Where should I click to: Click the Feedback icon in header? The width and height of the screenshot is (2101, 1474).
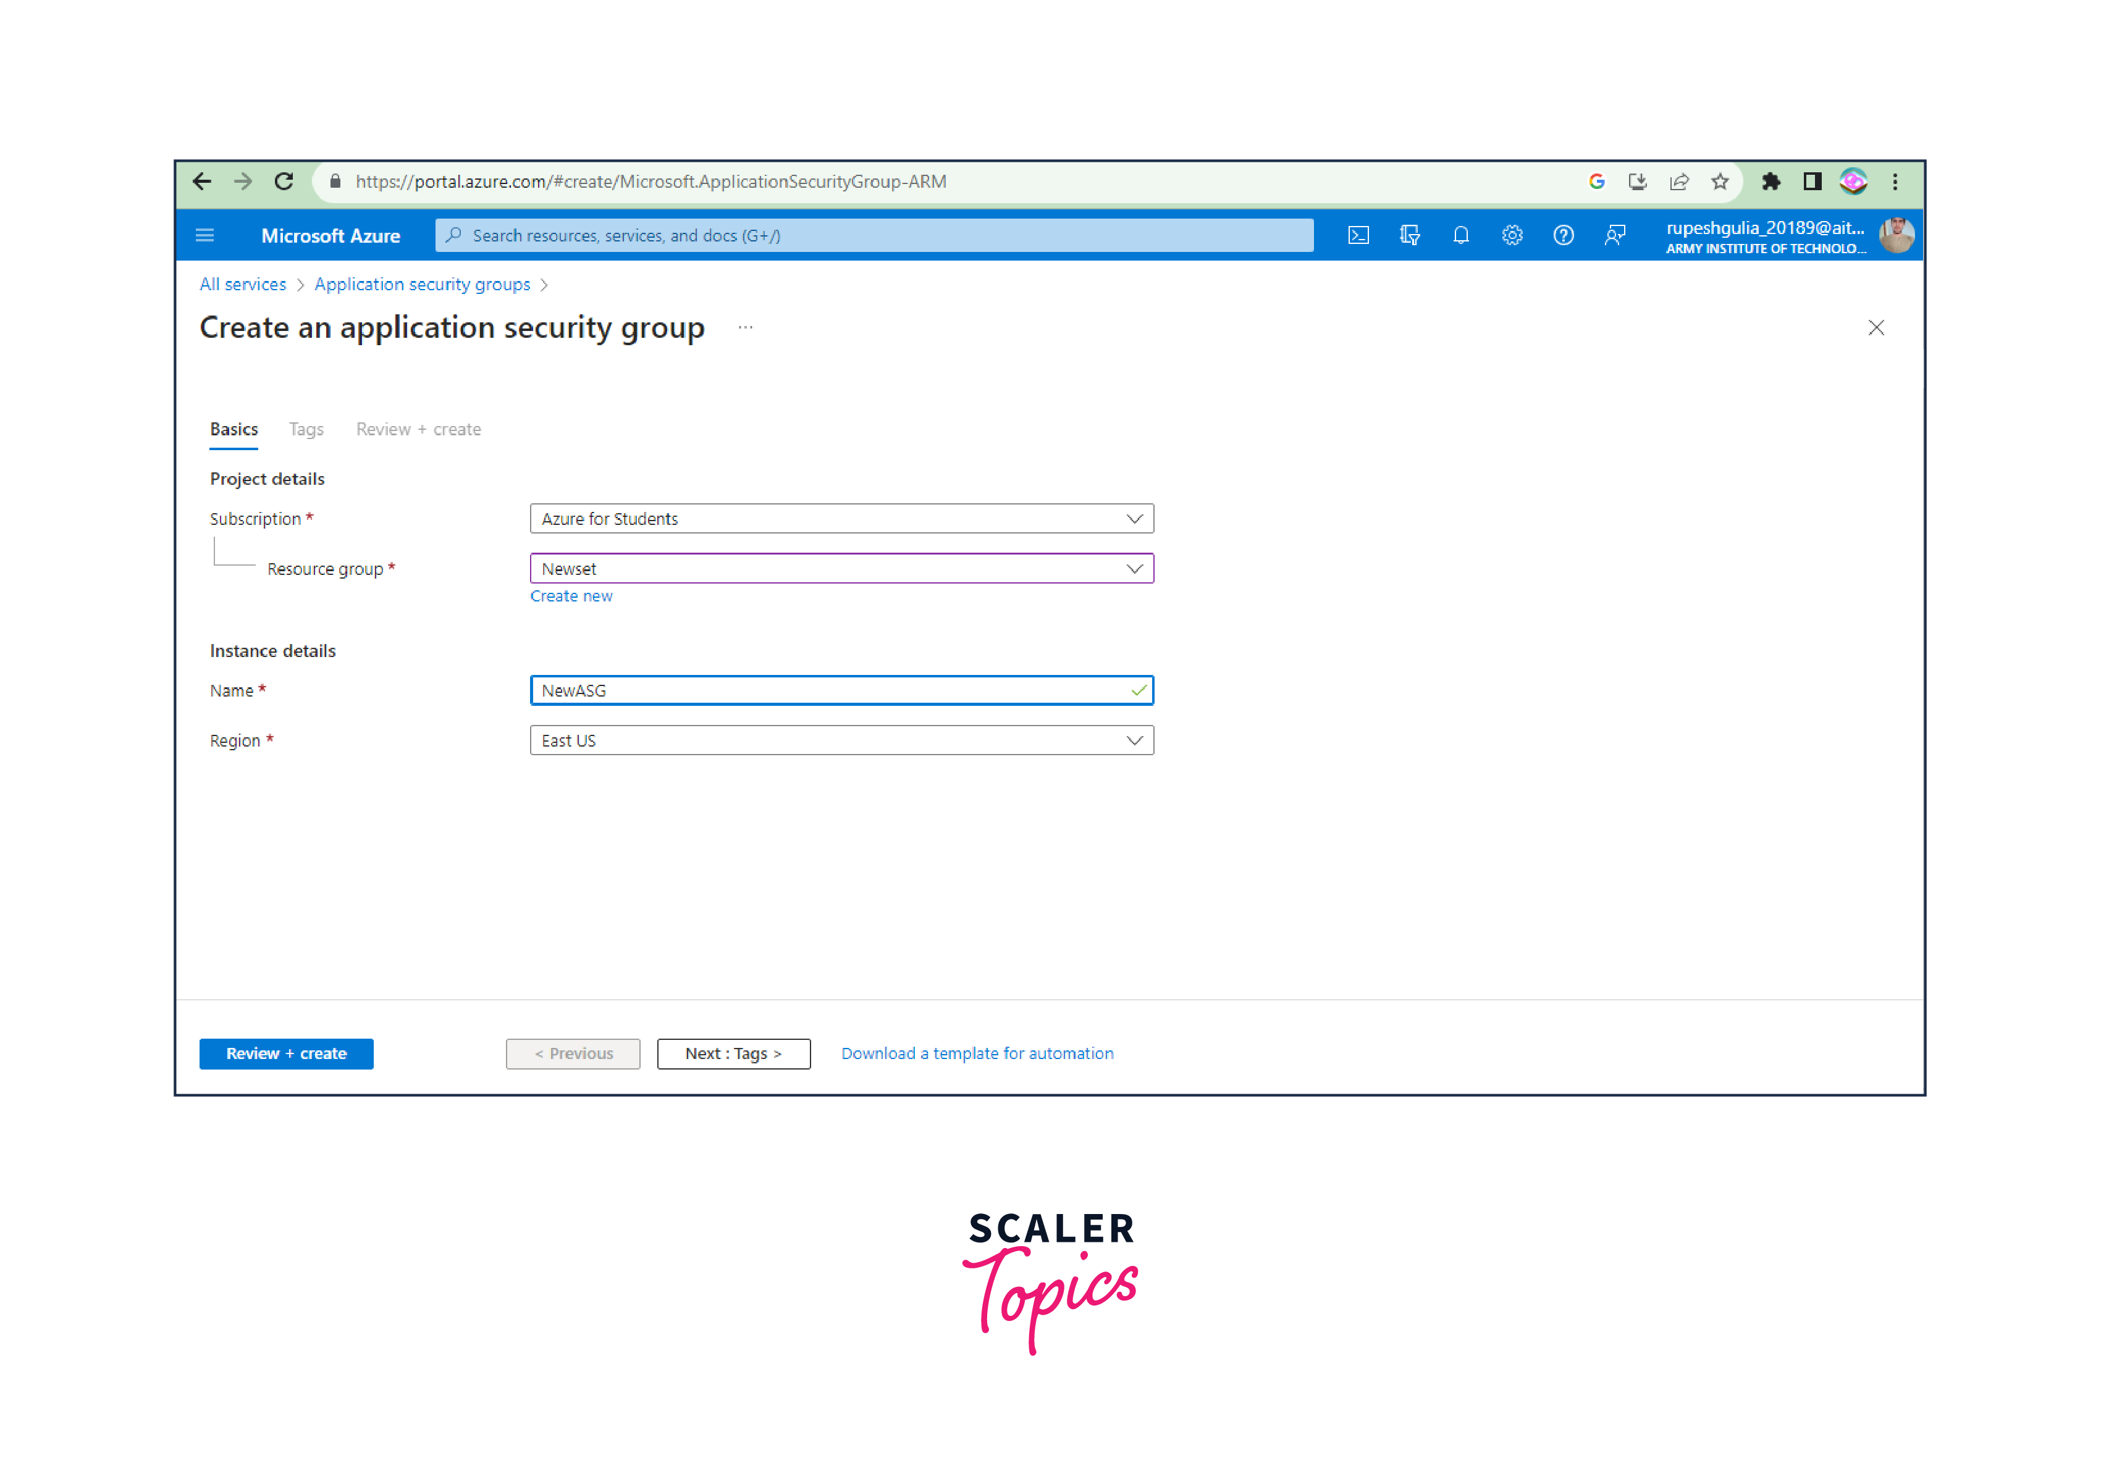[x=1614, y=235]
